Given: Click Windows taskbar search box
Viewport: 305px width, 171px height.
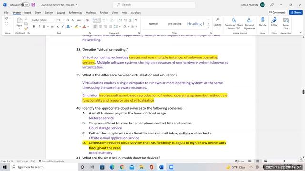Looking at the screenshot, I should [44, 167].
